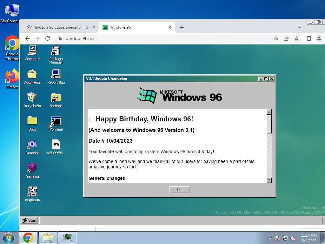Open File Explorer from the taskbar

(x=48, y=238)
